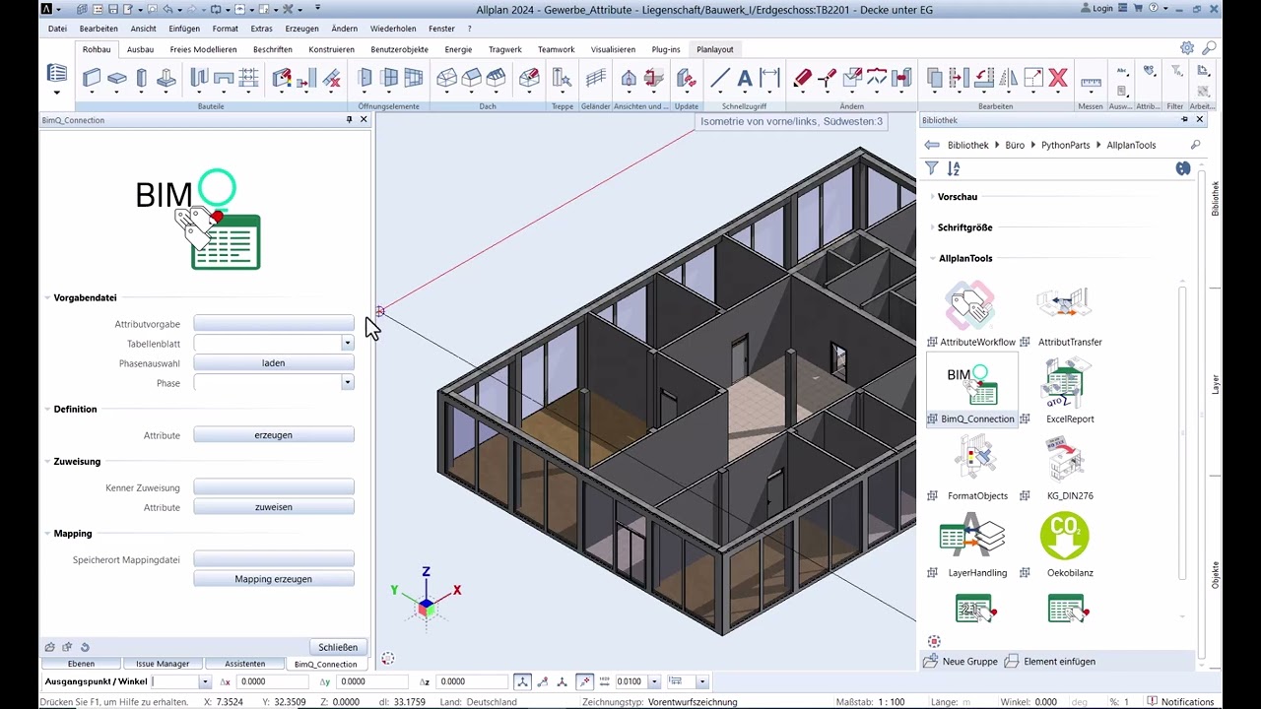The height and width of the screenshot is (709, 1261).
Task: Open the Erzeugen menu
Action: pos(302,29)
